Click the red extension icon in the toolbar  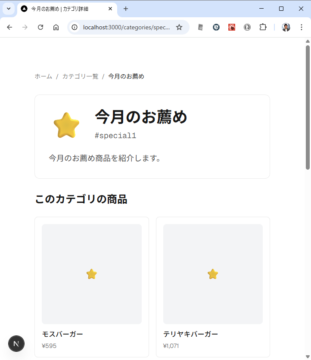[x=232, y=27]
